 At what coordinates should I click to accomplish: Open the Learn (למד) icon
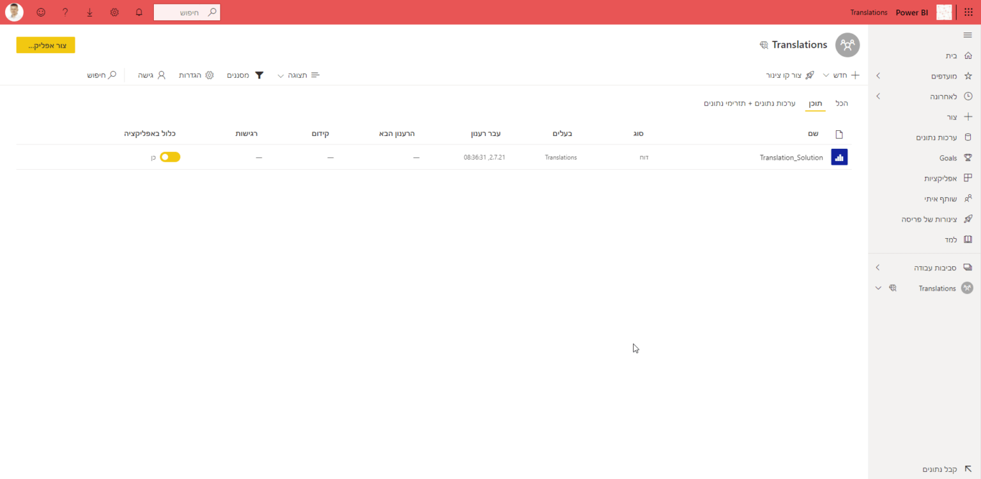(968, 239)
